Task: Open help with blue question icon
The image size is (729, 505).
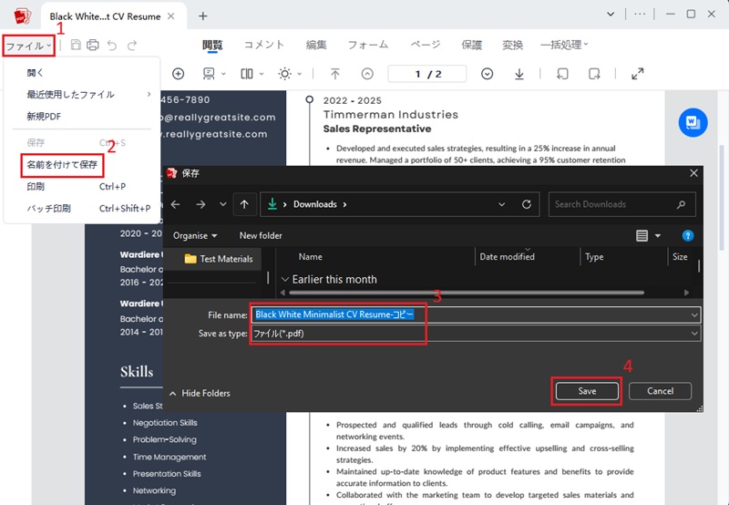Action: pos(688,236)
